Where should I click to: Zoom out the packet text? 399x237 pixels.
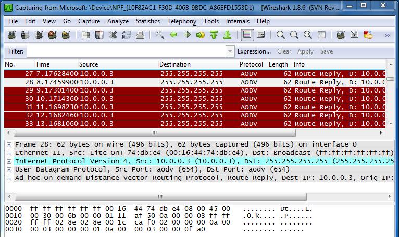tap(294, 35)
